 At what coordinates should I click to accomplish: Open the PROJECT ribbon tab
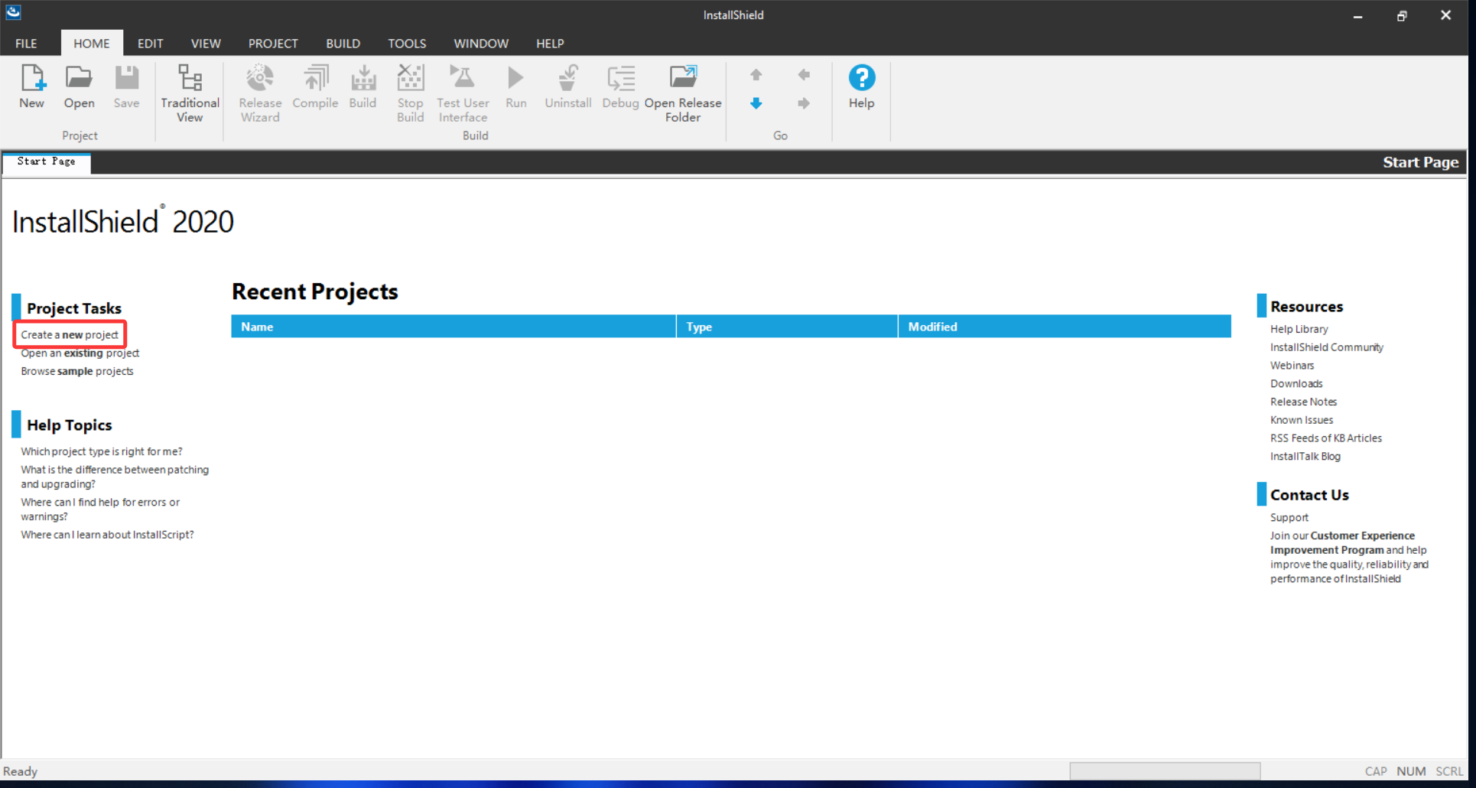coord(273,44)
